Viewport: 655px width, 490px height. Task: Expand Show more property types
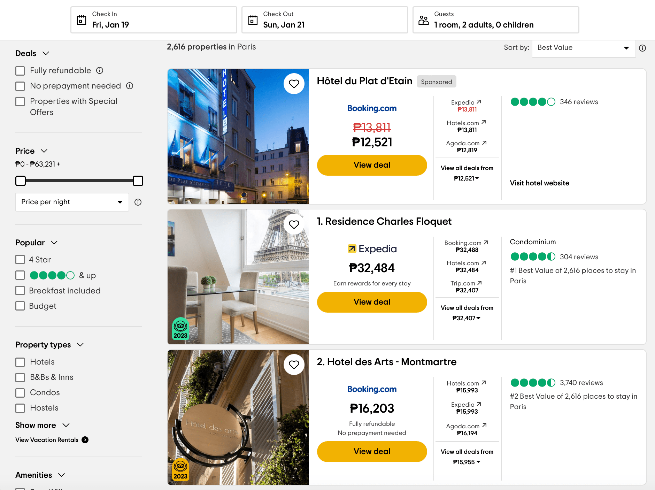pyautogui.click(x=43, y=425)
